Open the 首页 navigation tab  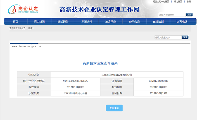15,21
